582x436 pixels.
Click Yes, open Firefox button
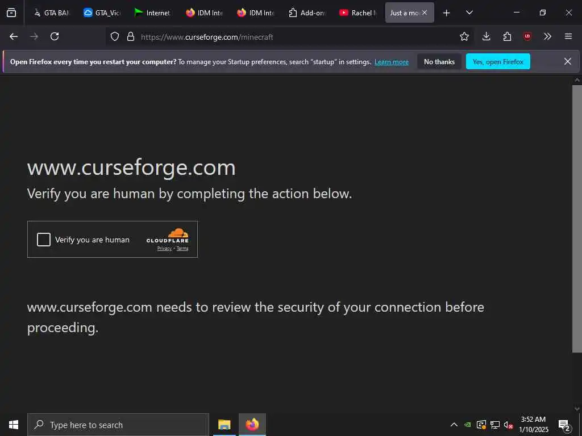pyautogui.click(x=498, y=62)
